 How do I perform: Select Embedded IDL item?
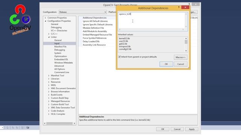[x=61, y=60]
